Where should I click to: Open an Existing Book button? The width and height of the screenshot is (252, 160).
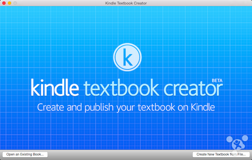click(25, 155)
